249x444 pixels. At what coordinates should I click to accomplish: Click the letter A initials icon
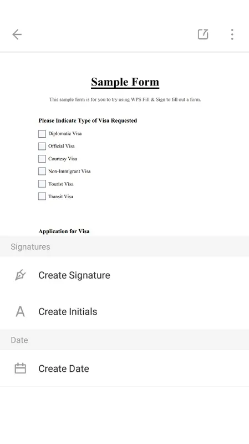pyautogui.click(x=20, y=311)
